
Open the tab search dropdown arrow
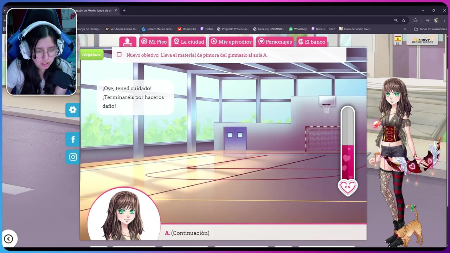[5, 11]
